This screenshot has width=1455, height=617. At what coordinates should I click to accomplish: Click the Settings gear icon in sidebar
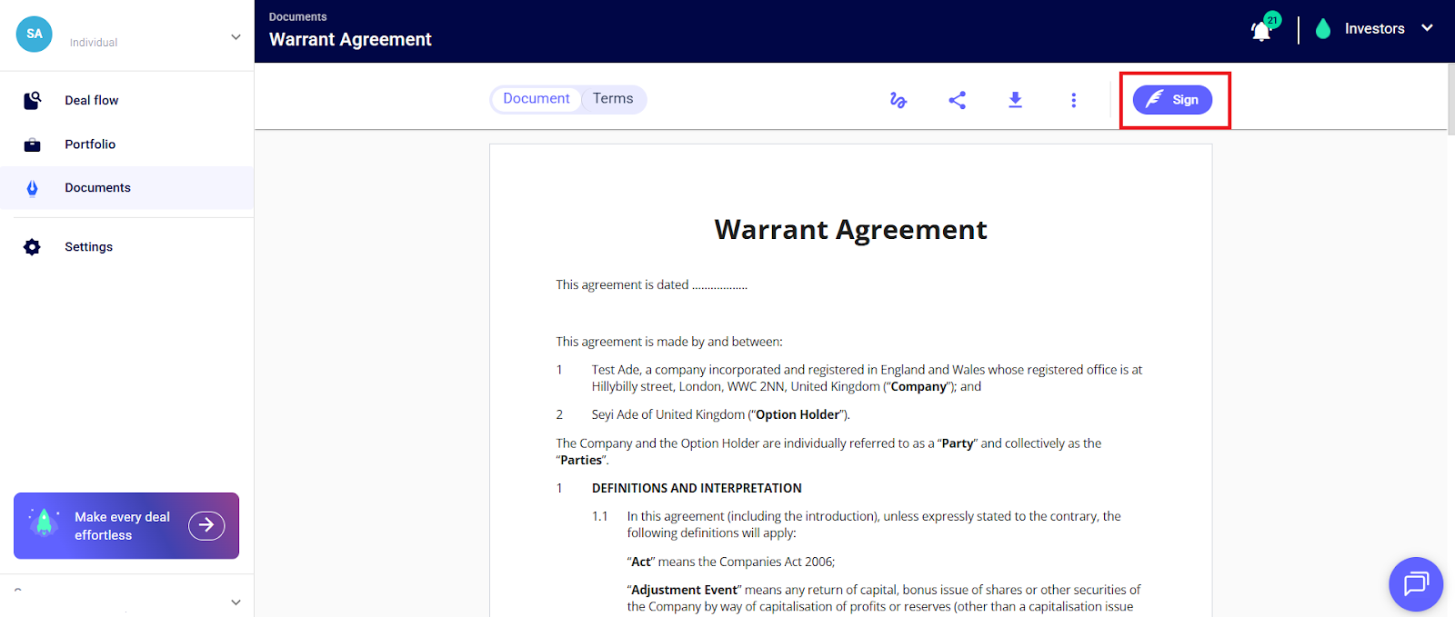(33, 247)
